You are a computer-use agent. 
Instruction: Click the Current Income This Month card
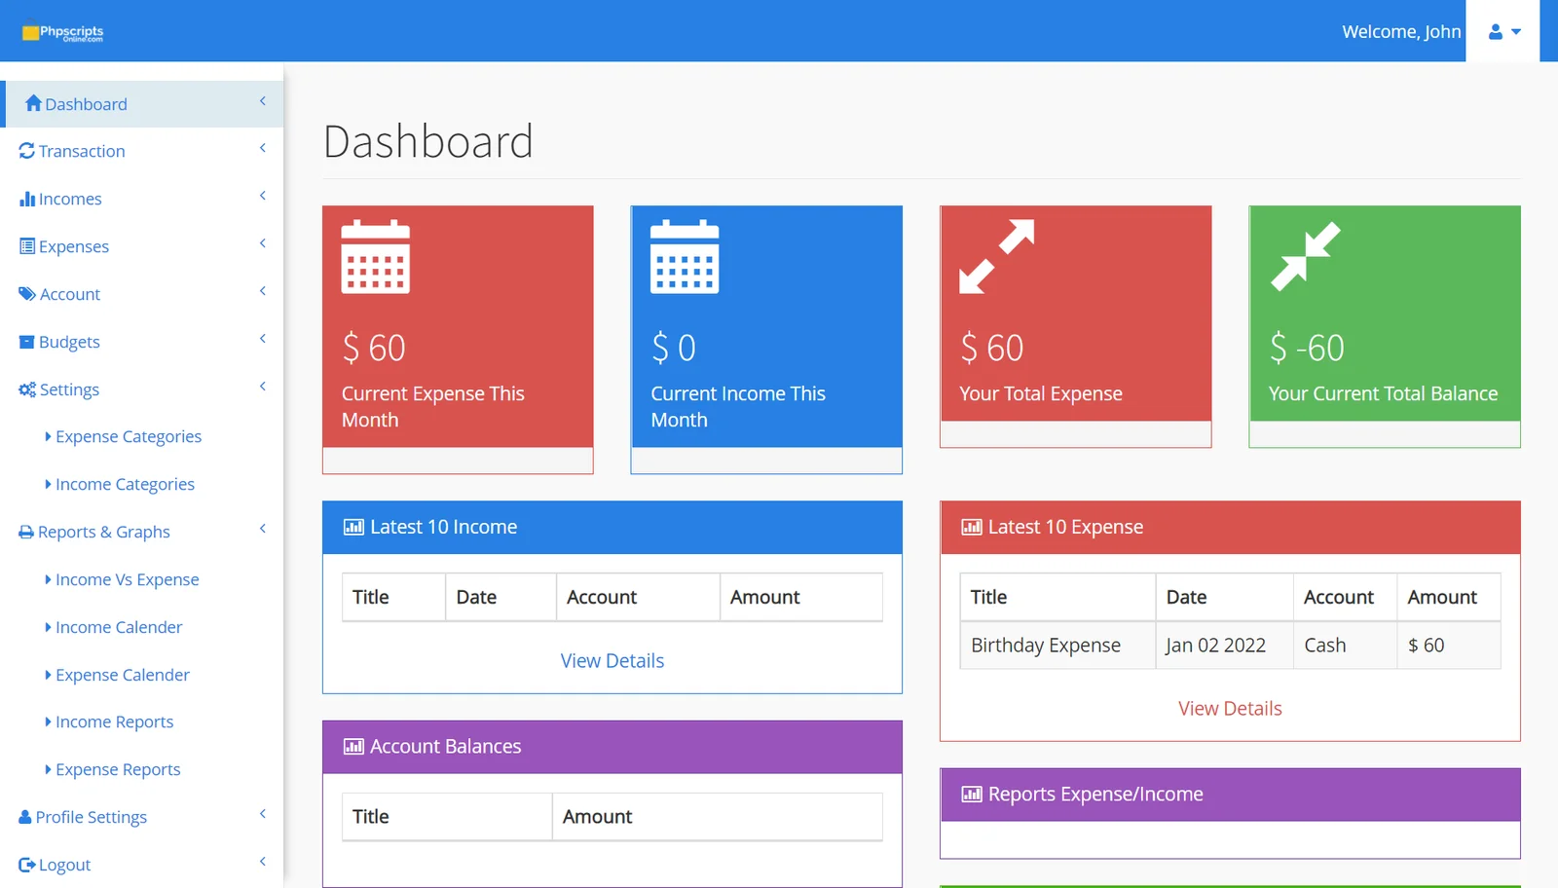pyautogui.click(x=766, y=339)
